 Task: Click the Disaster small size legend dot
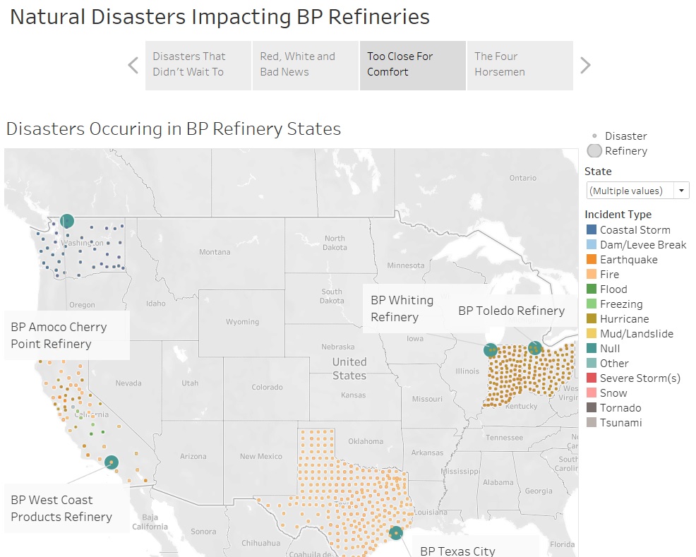(x=594, y=136)
